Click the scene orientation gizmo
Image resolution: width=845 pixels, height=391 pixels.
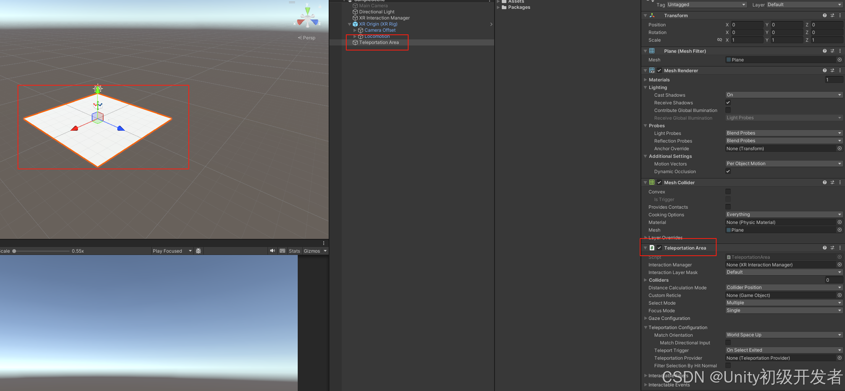tap(308, 18)
